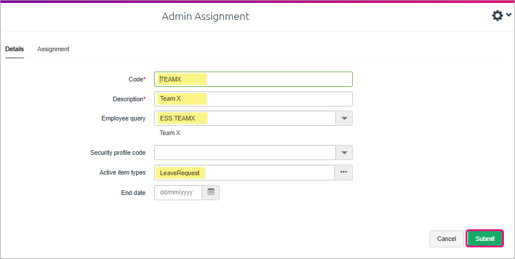Click the Employee query field label
Viewport: 515px width, 259px height.
(x=123, y=119)
